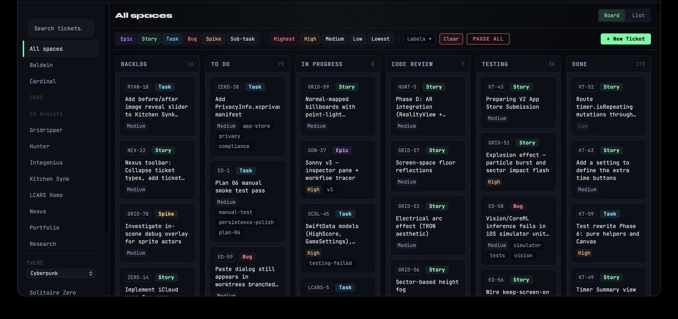
Task: Open ticket ED-58 Vision/CoreML bug
Action: [x=518, y=231]
